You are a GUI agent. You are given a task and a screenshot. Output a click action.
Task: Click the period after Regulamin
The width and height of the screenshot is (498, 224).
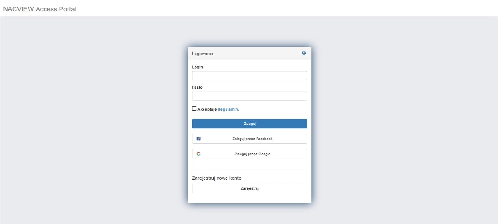pos(239,110)
